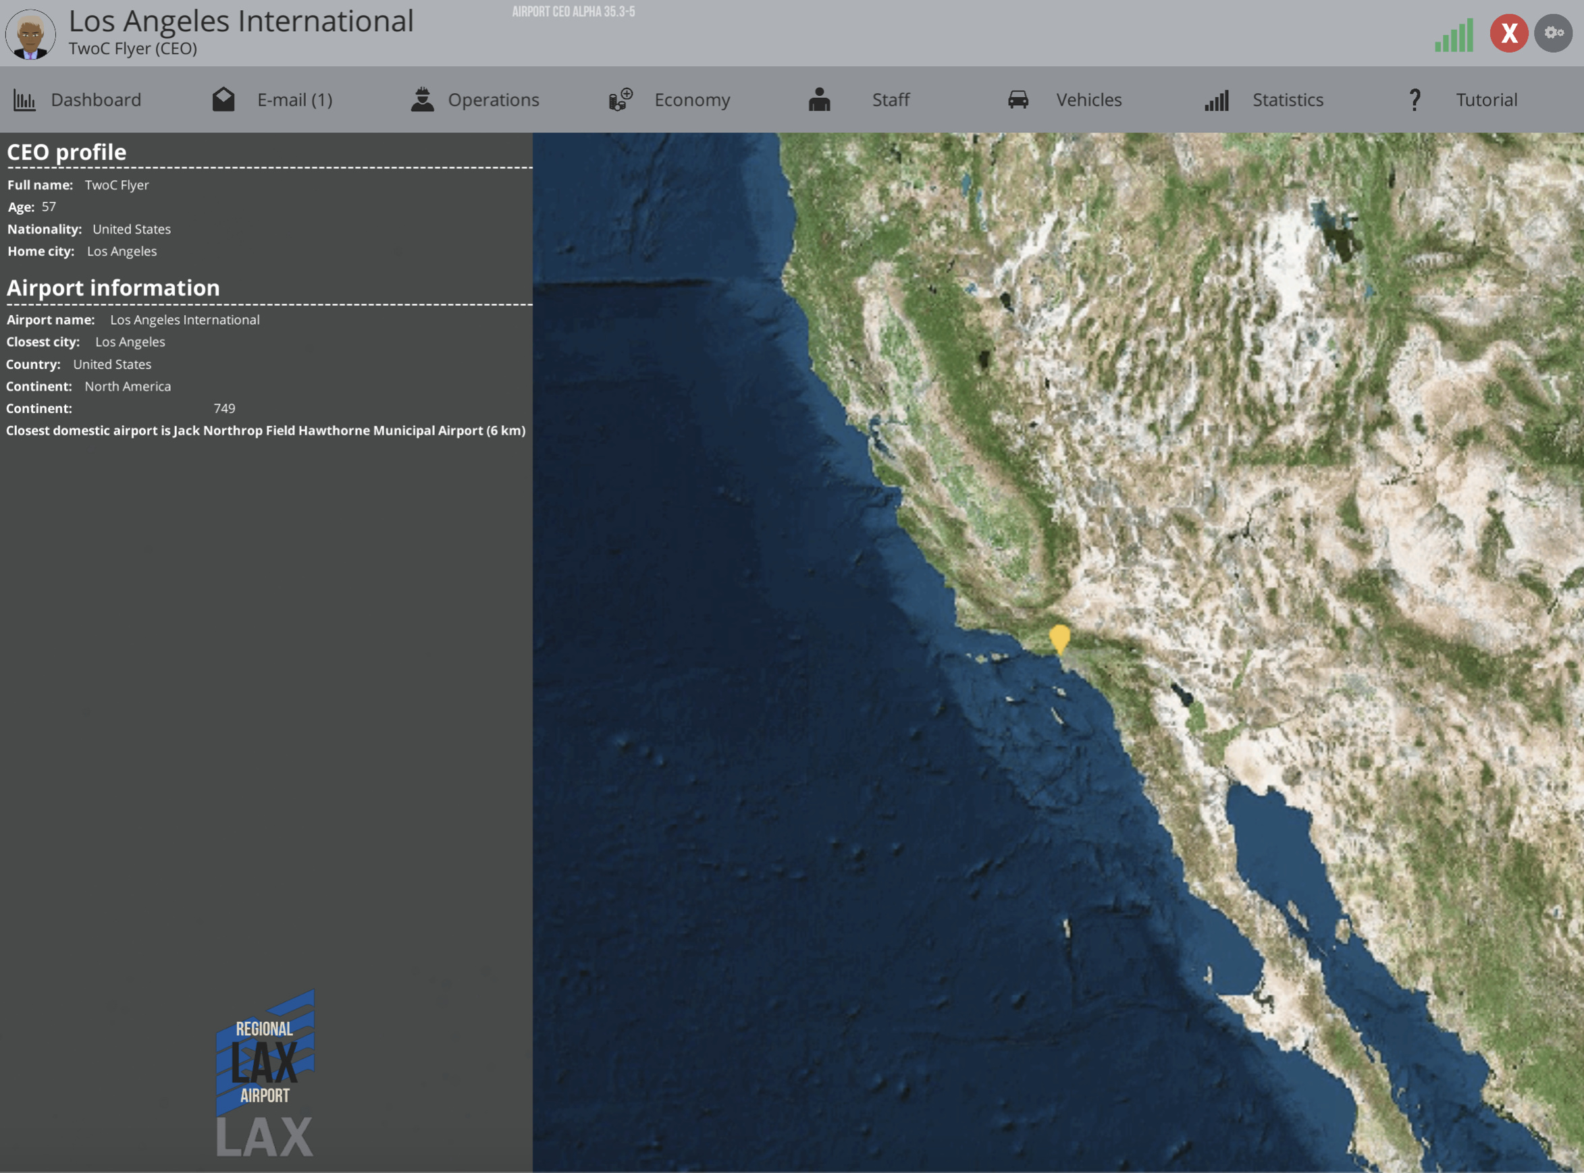This screenshot has width=1584, height=1173.
Task: Open the Staff tab
Action: [891, 100]
